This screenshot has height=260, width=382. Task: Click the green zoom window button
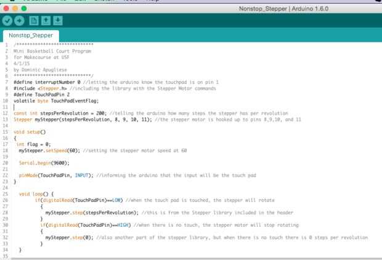24,9
